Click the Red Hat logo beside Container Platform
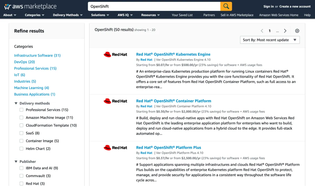Screen dimensions: 315x186 [x=115, y=101]
